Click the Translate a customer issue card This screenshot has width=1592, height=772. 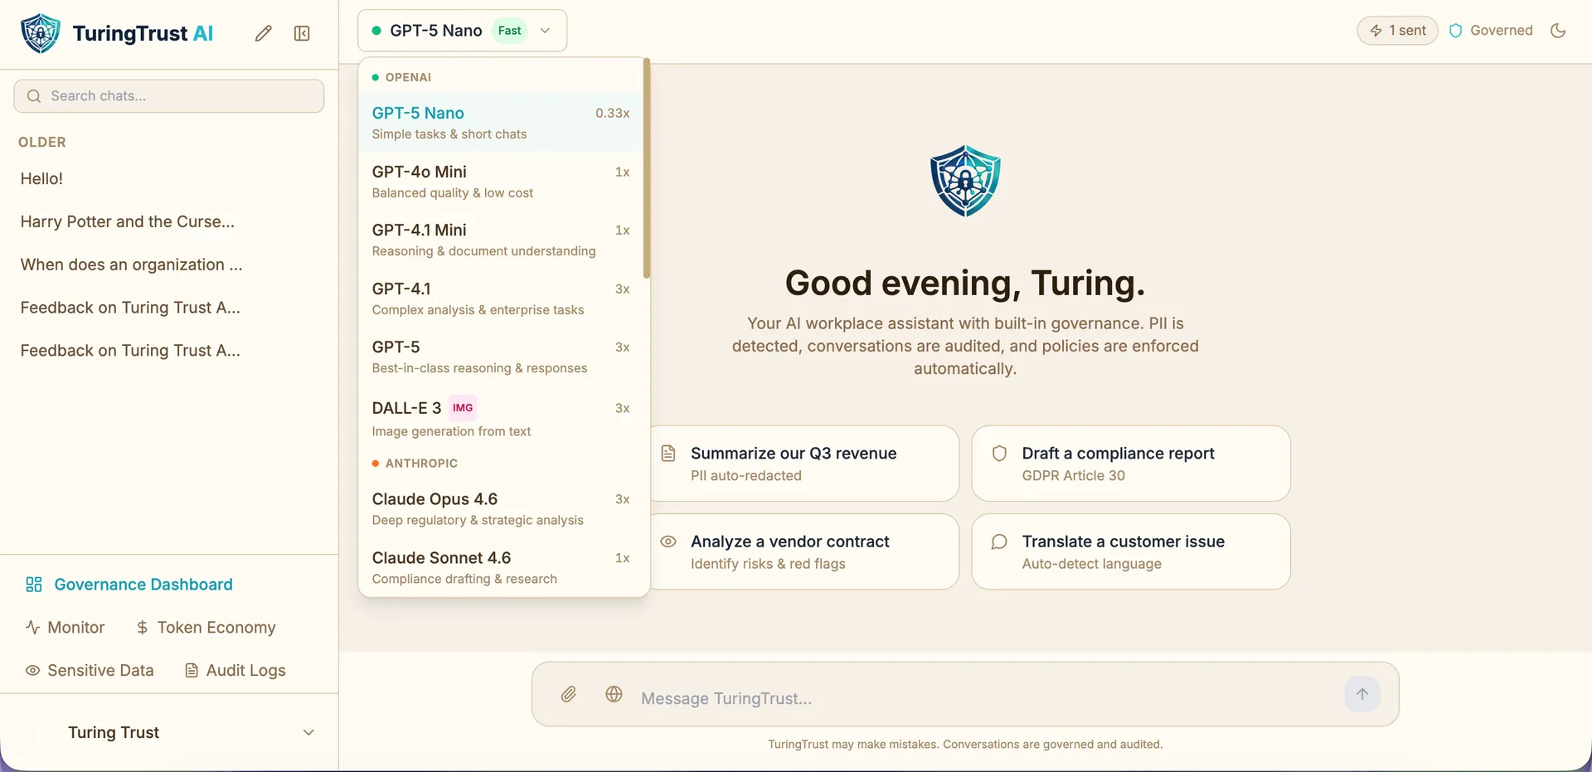(1131, 551)
